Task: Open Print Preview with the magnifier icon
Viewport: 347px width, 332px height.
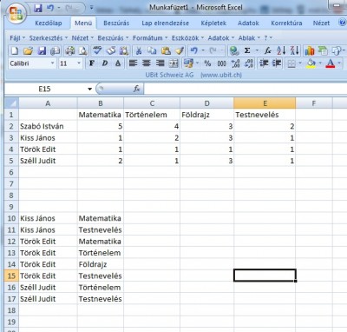Action: click(x=83, y=50)
